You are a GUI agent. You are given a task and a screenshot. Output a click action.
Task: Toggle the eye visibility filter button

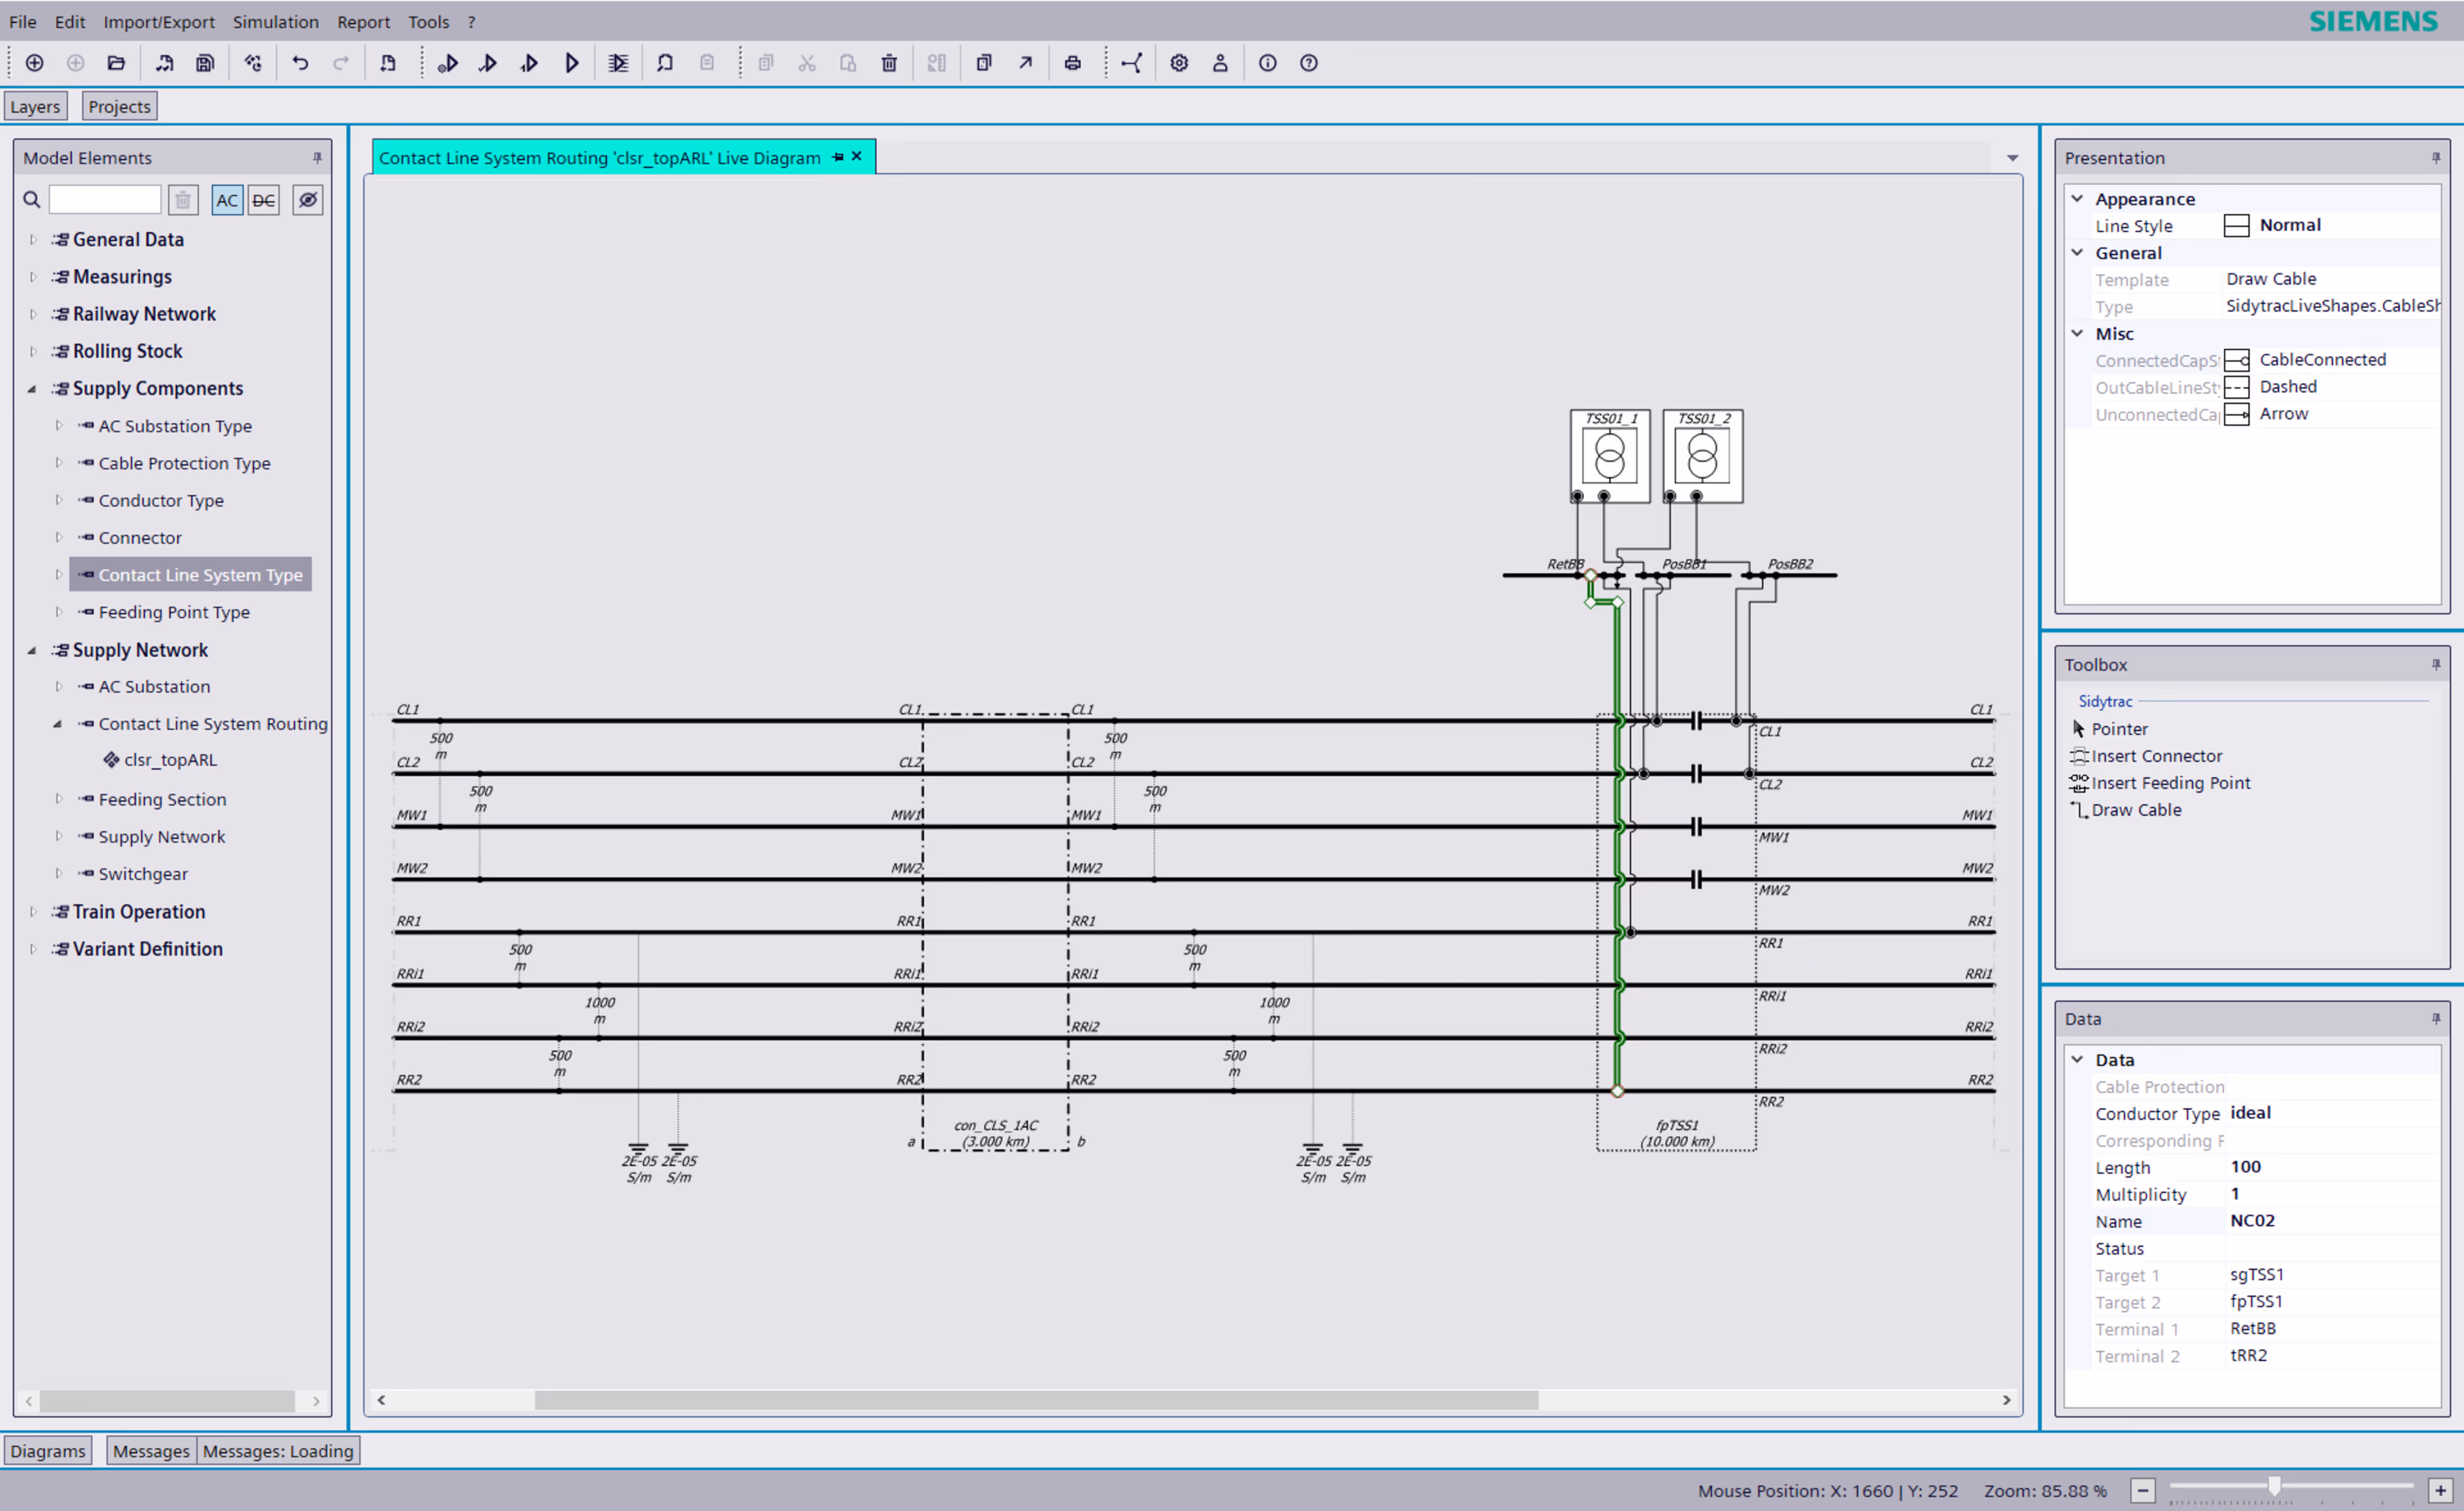(x=308, y=200)
